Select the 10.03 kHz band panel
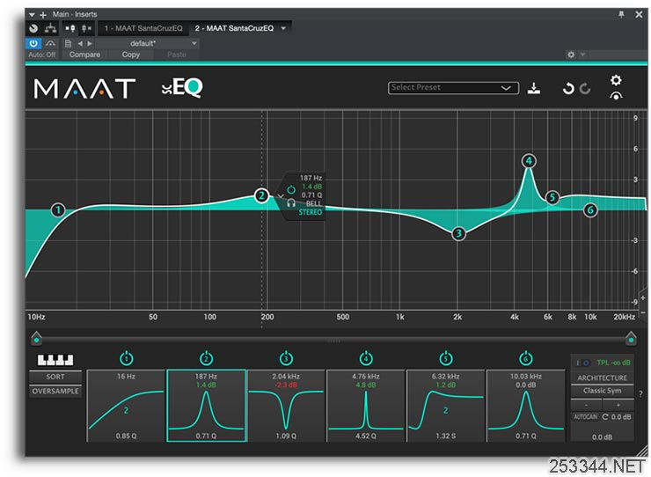 pos(525,406)
